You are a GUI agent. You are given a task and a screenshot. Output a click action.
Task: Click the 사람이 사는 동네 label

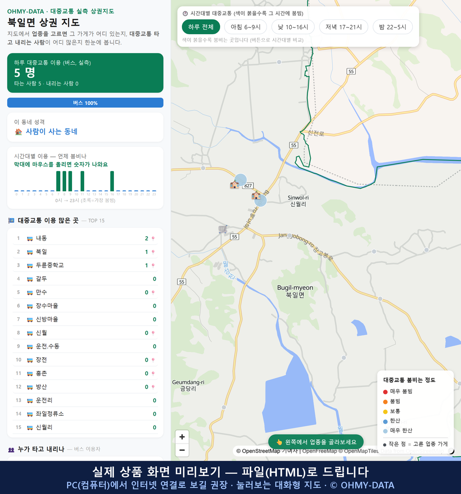tap(51, 132)
